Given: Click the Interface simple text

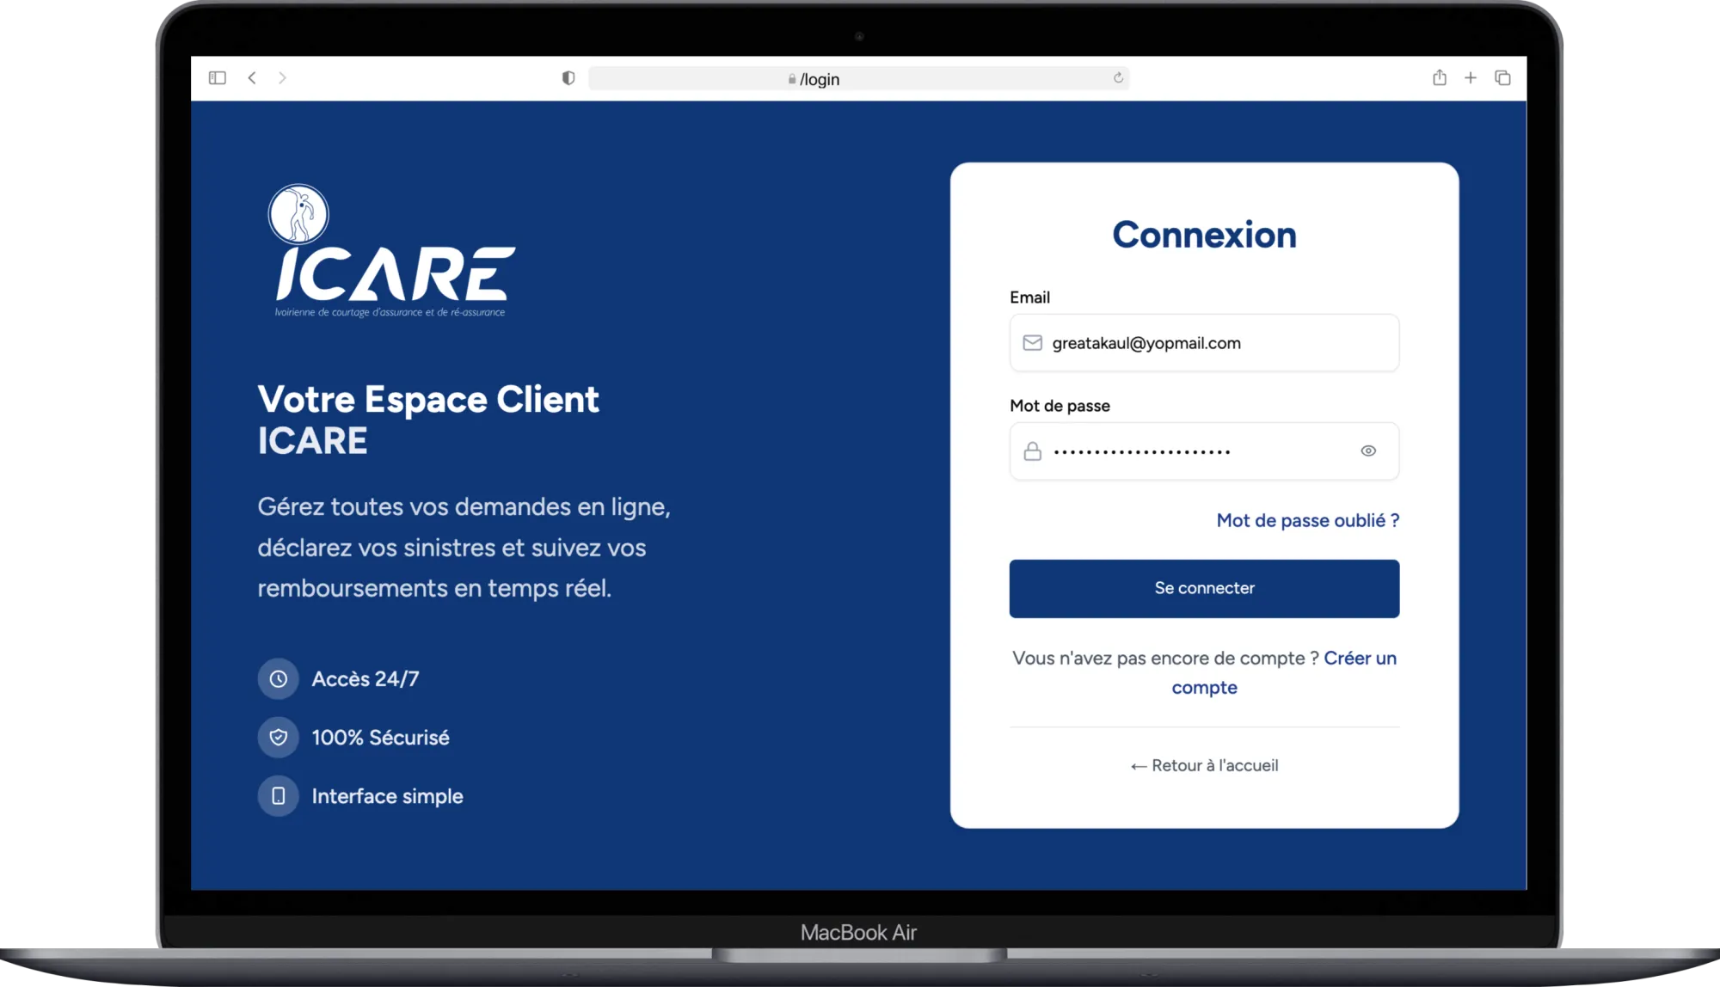Looking at the screenshot, I should point(387,796).
